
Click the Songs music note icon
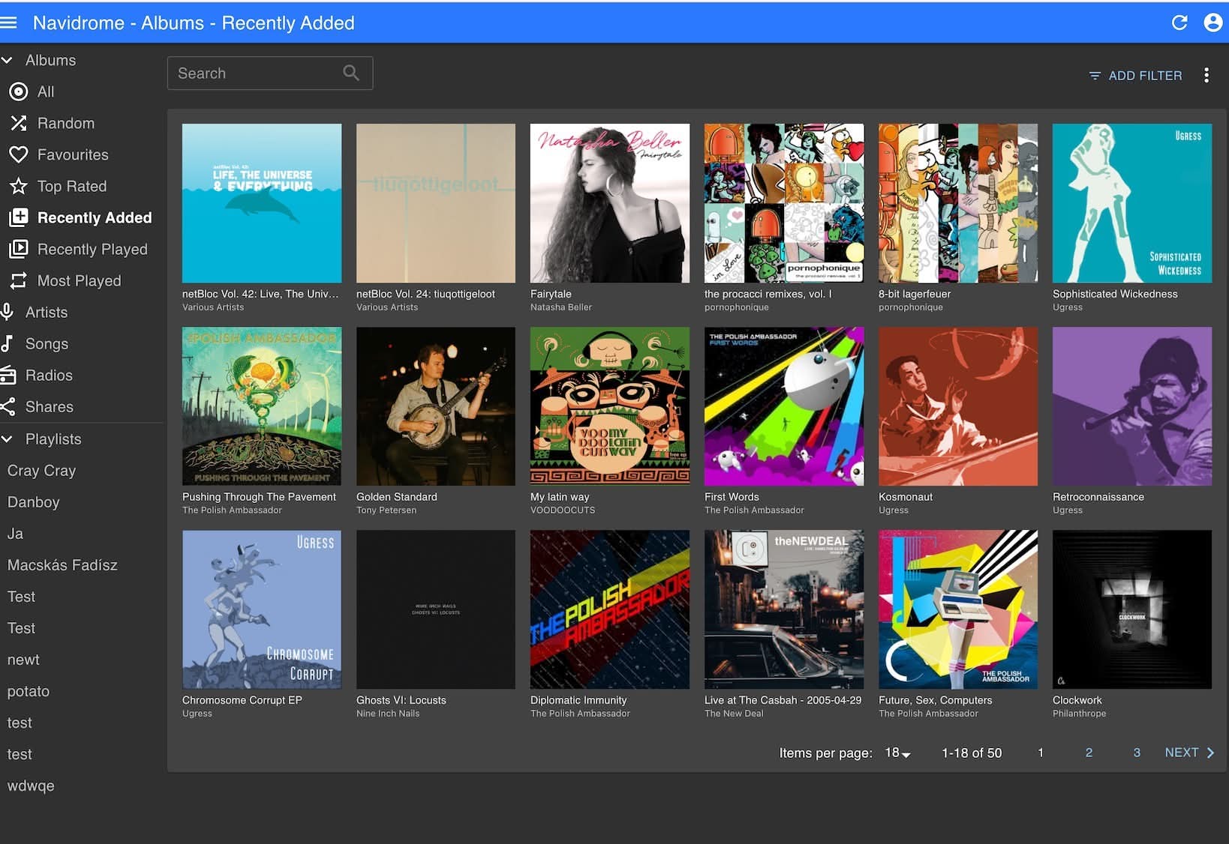tap(7, 343)
